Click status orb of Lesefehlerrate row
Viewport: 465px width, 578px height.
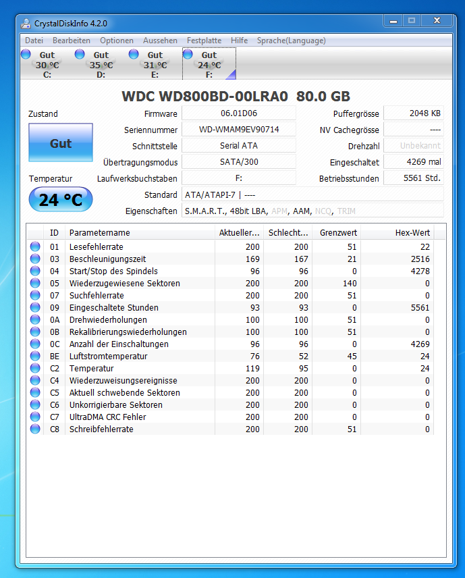click(x=35, y=246)
